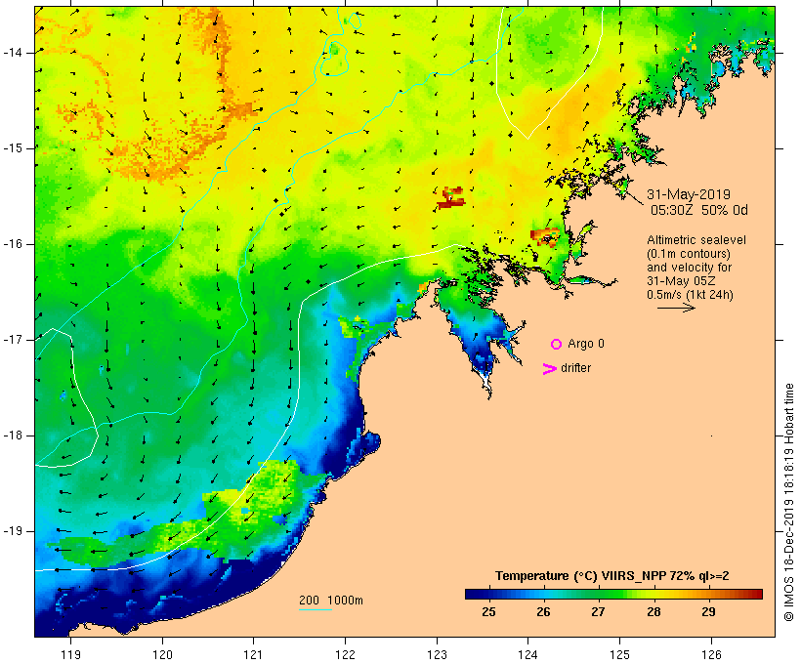The image size is (801, 664).
Task: Click the '25' color bar tick label
Action: pyautogui.click(x=488, y=611)
